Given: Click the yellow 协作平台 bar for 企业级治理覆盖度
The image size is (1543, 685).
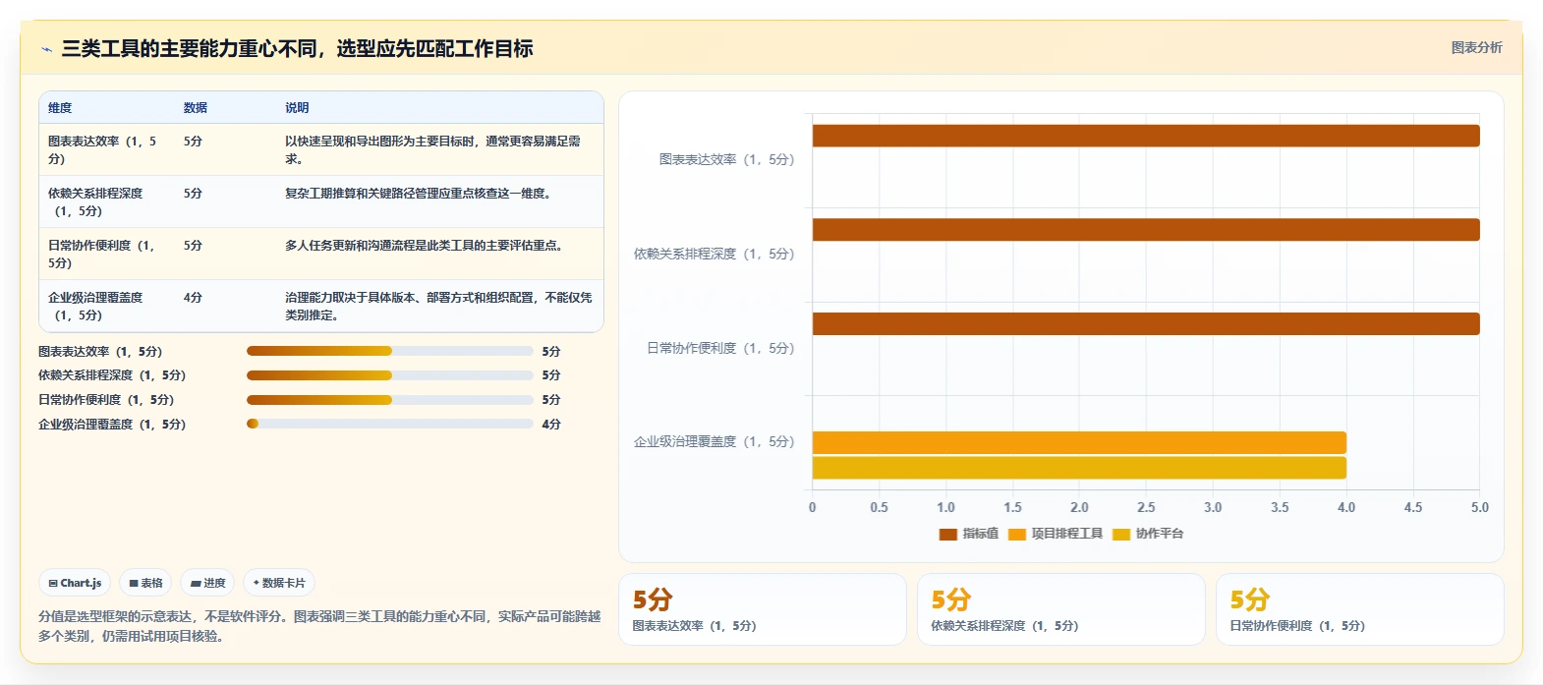Looking at the screenshot, I should [x=1079, y=468].
